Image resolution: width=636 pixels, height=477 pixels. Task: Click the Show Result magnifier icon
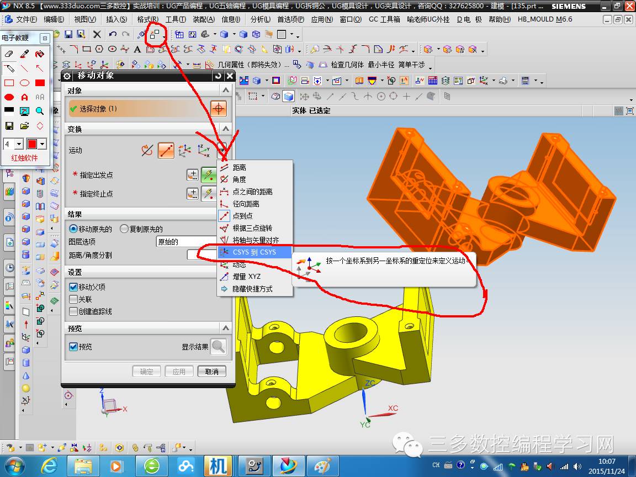tap(218, 346)
